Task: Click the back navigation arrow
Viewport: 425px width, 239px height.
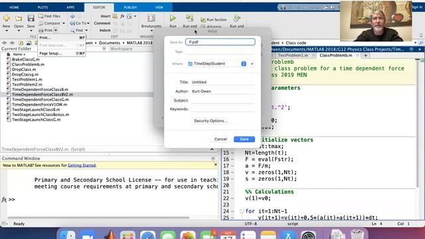Action: tap(5, 42)
